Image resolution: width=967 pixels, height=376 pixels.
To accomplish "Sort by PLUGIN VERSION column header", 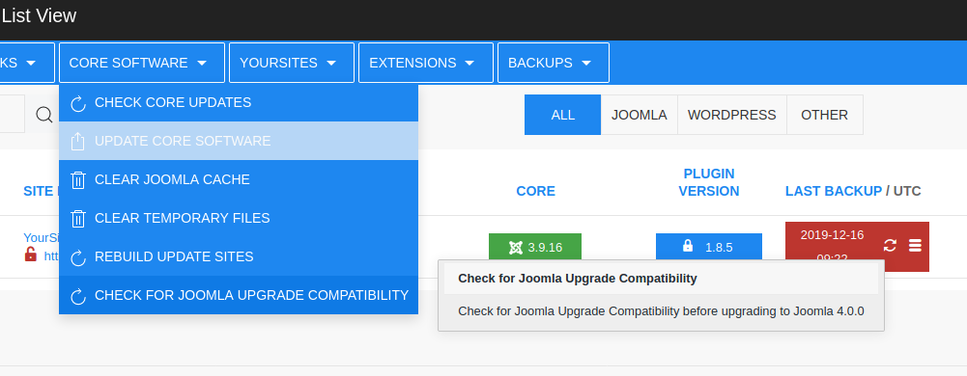I will click(709, 182).
